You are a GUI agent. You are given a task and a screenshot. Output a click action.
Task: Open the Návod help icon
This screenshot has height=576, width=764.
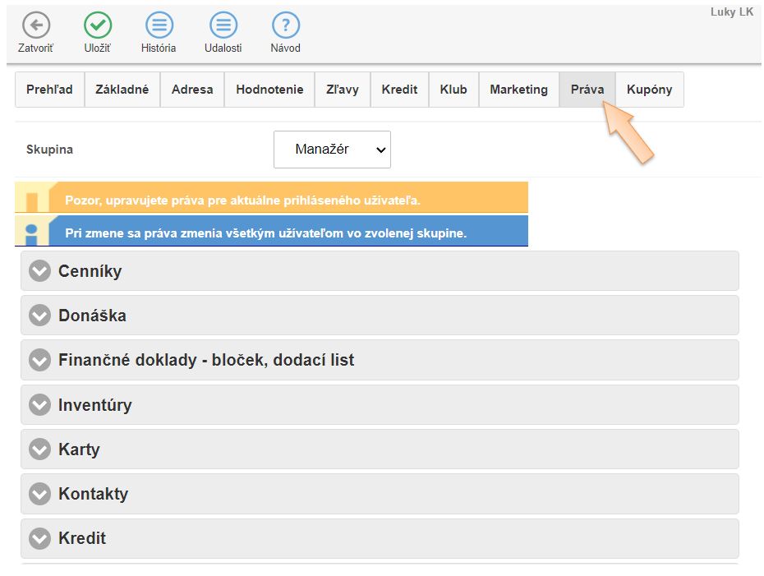[285, 25]
